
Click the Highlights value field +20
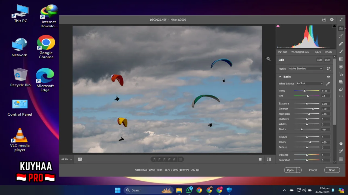coord(326,114)
